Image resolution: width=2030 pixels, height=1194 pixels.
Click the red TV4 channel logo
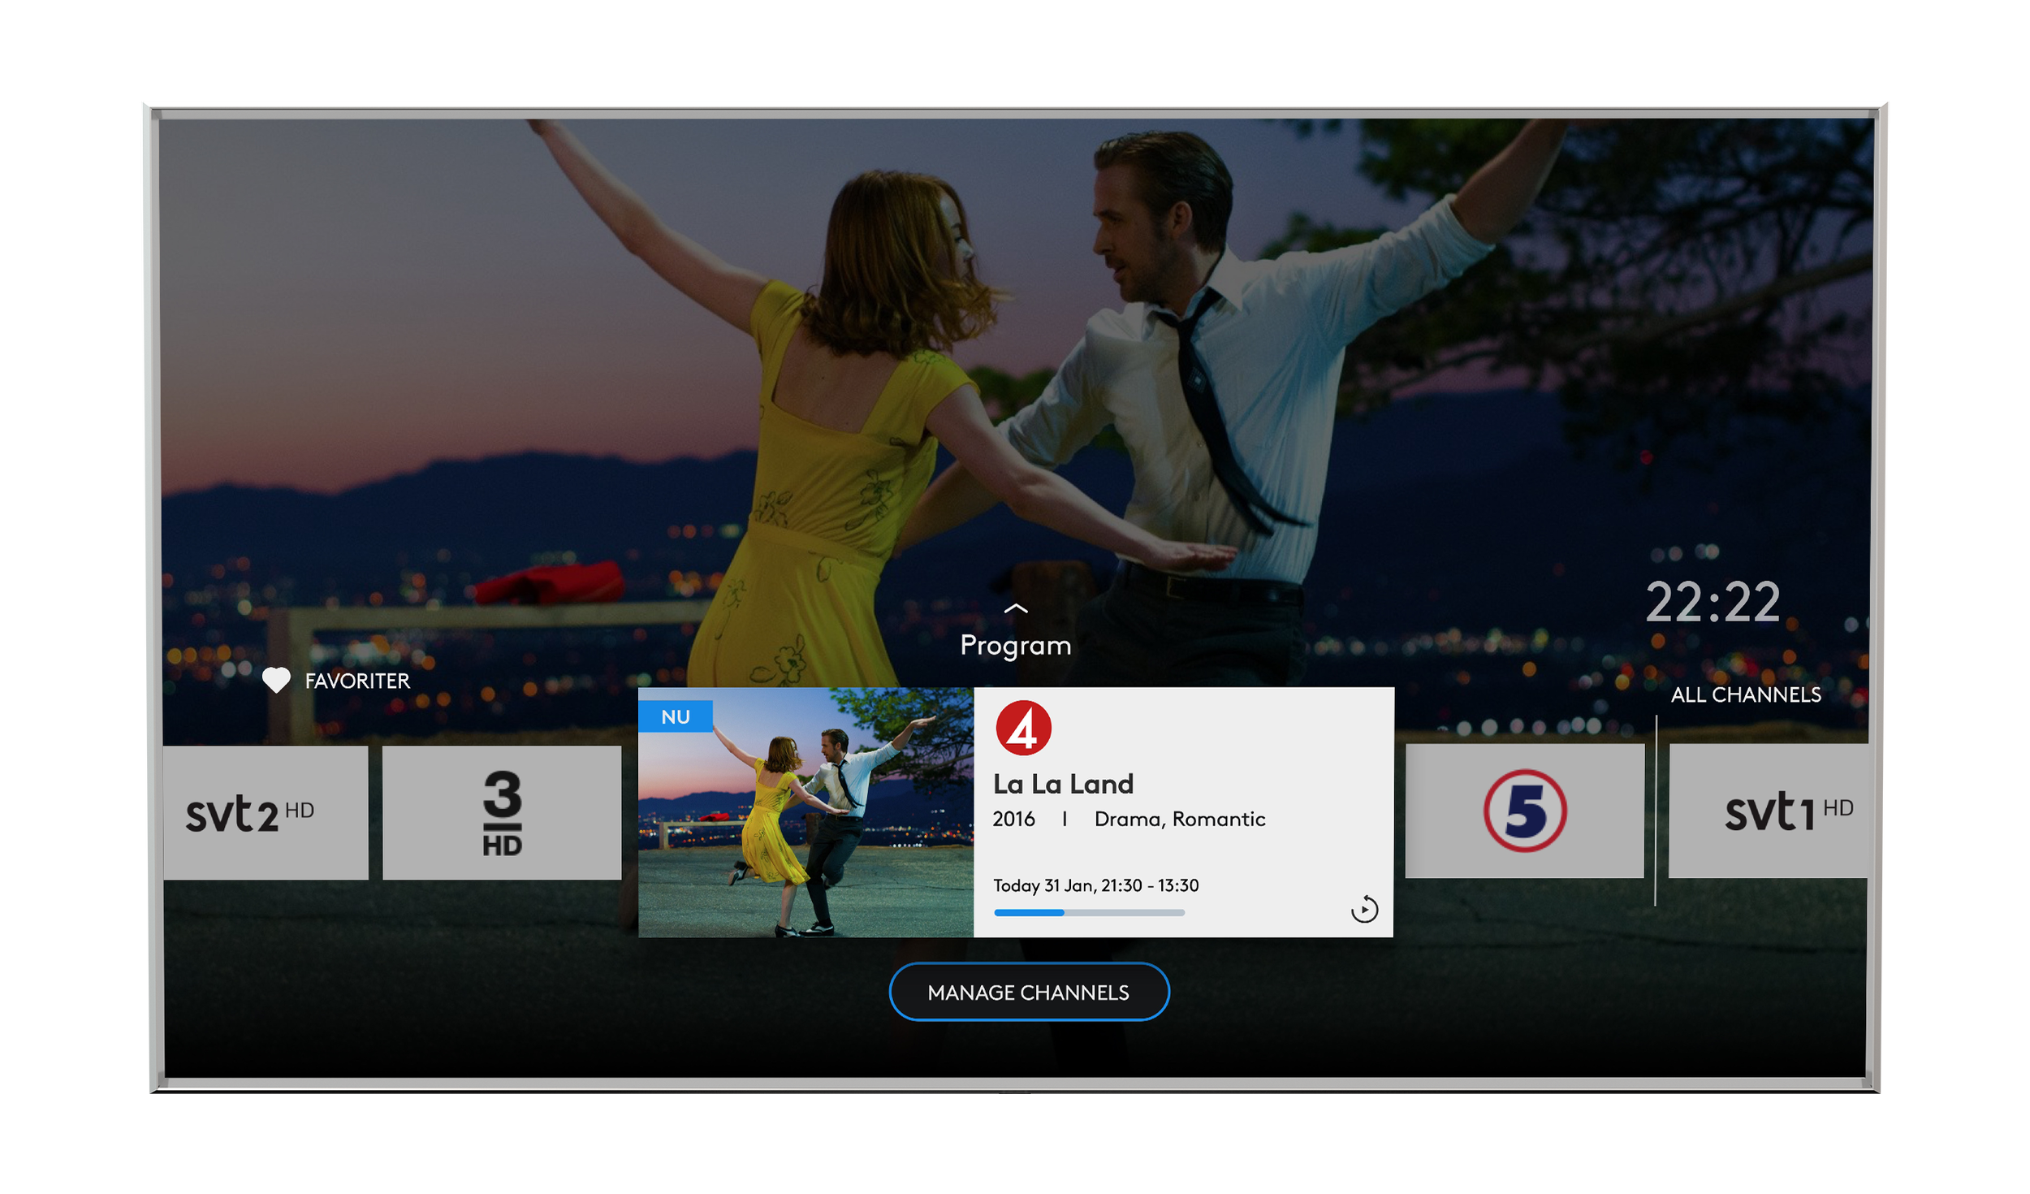[x=1023, y=728]
